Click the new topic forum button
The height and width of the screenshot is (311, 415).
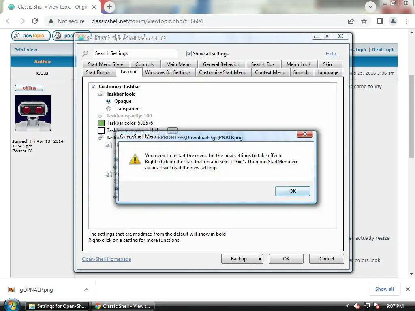(x=31, y=36)
